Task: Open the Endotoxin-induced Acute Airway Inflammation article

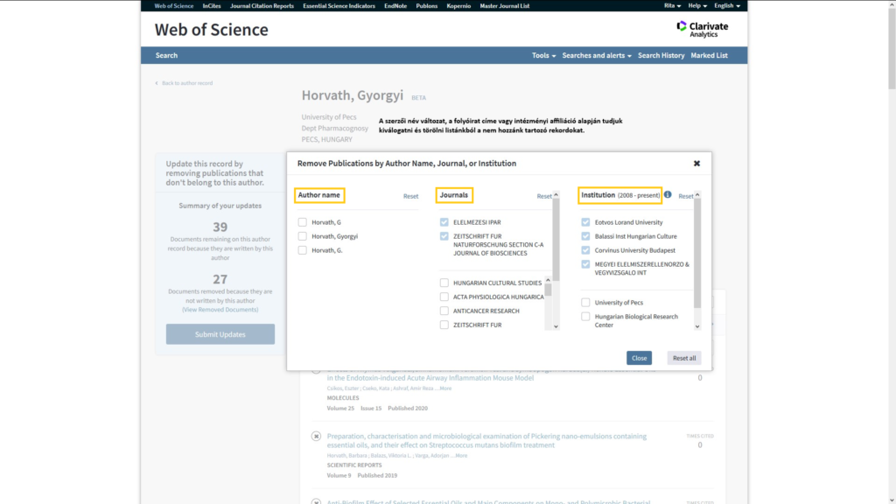Action: pyautogui.click(x=430, y=378)
